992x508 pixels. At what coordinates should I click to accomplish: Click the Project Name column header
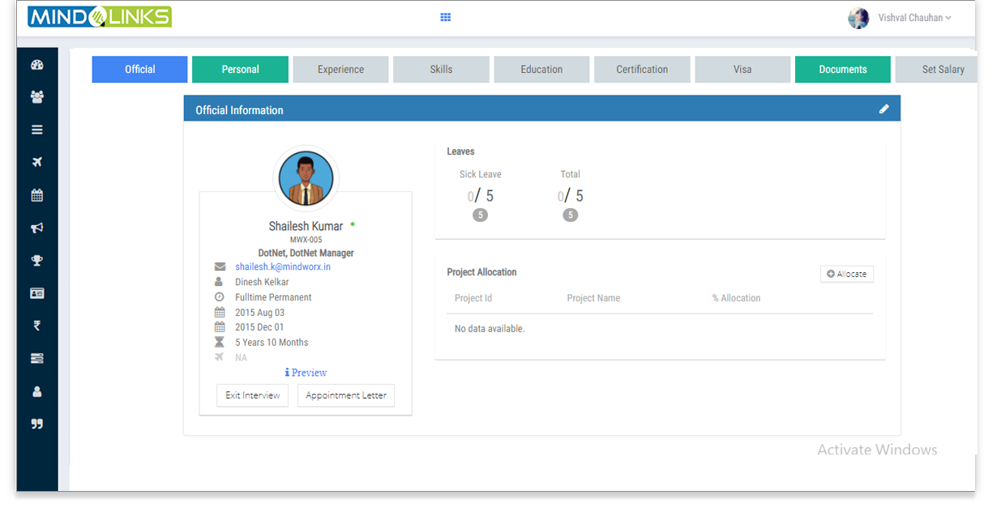tap(593, 298)
